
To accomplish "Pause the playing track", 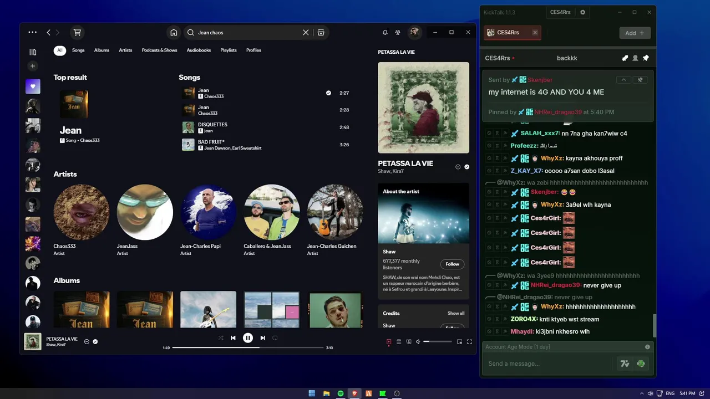I will [x=248, y=337].
